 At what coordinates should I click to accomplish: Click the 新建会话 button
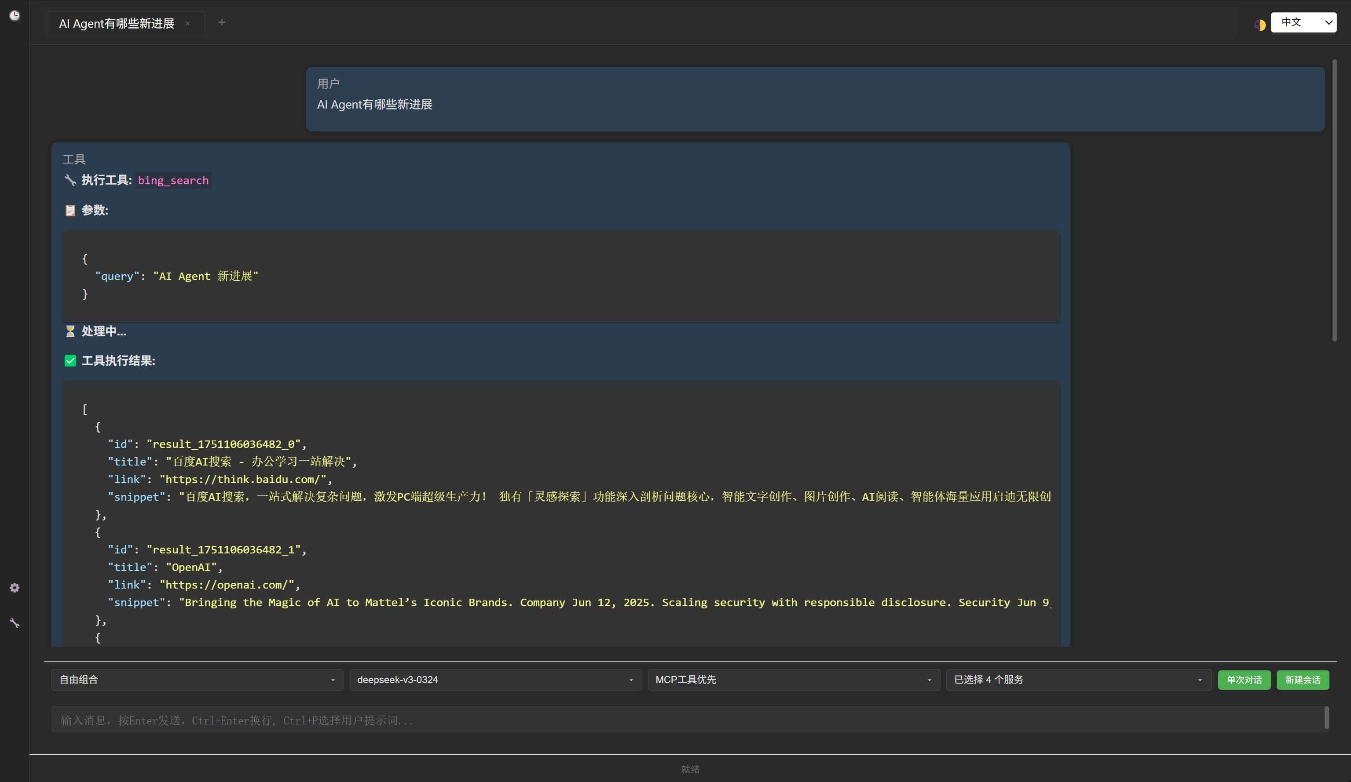pos(1302,680)
